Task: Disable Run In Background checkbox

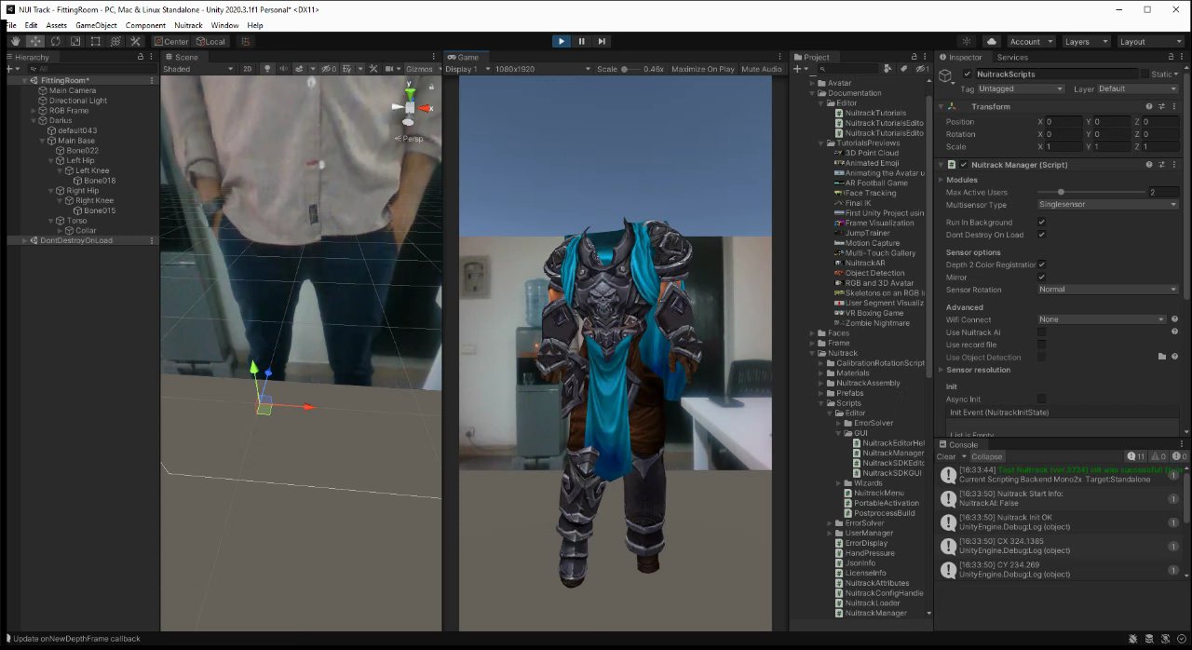Action: tap(1041, 223)
